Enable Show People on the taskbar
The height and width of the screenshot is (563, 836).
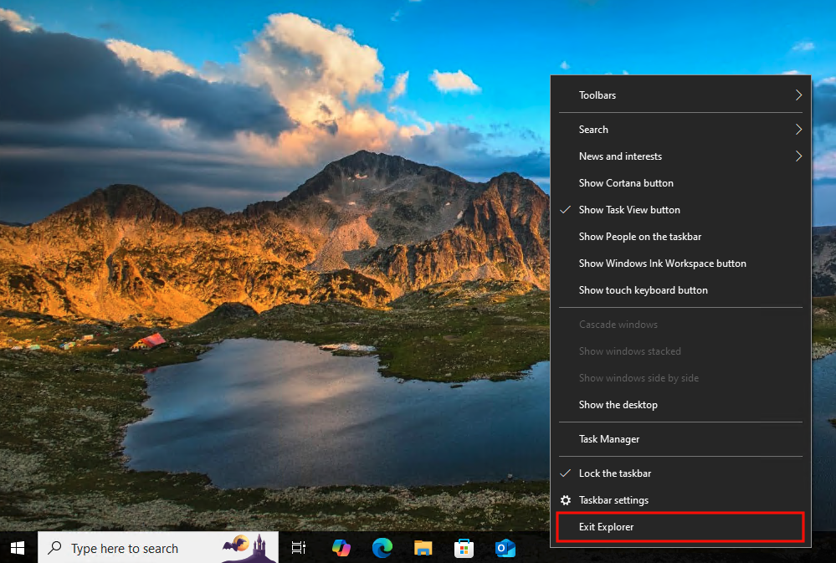640,236
